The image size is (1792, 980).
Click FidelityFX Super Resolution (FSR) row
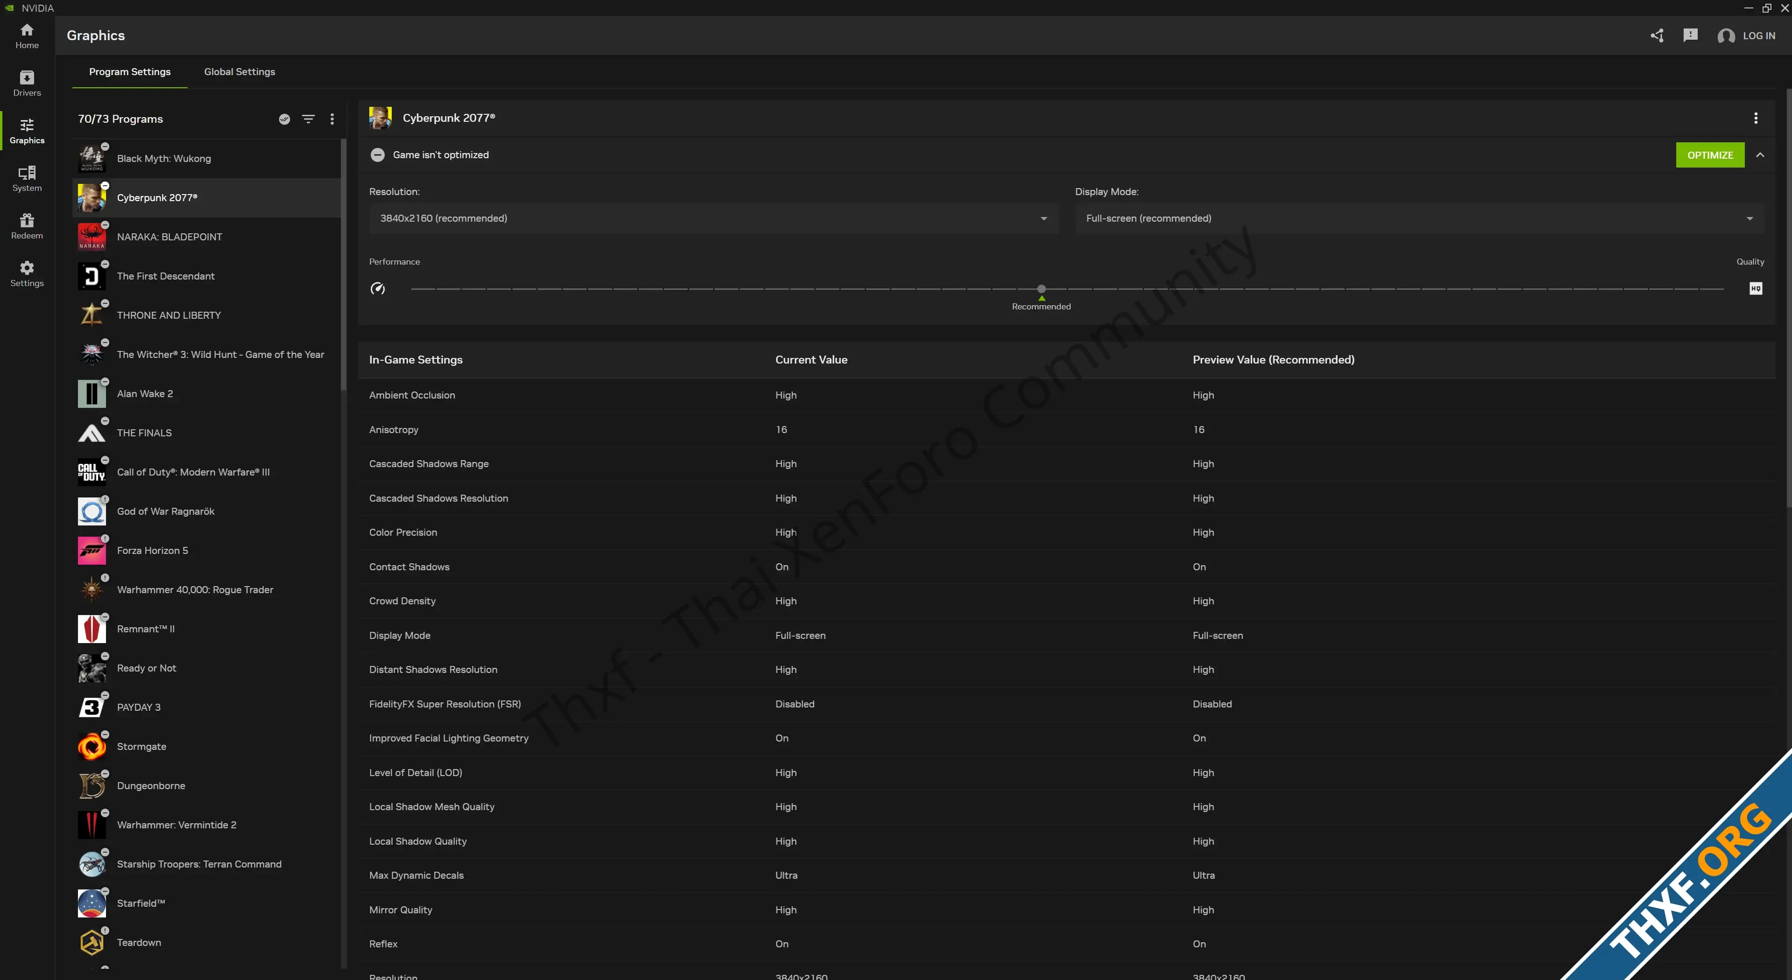click(x=1066, y=704)
